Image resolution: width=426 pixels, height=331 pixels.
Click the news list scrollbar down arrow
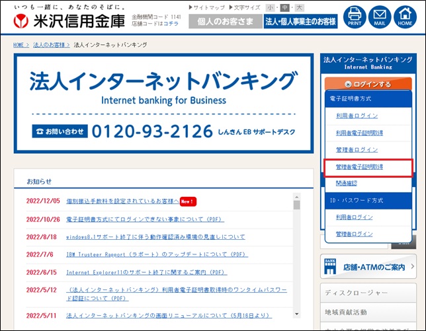[x=297, y=313]
